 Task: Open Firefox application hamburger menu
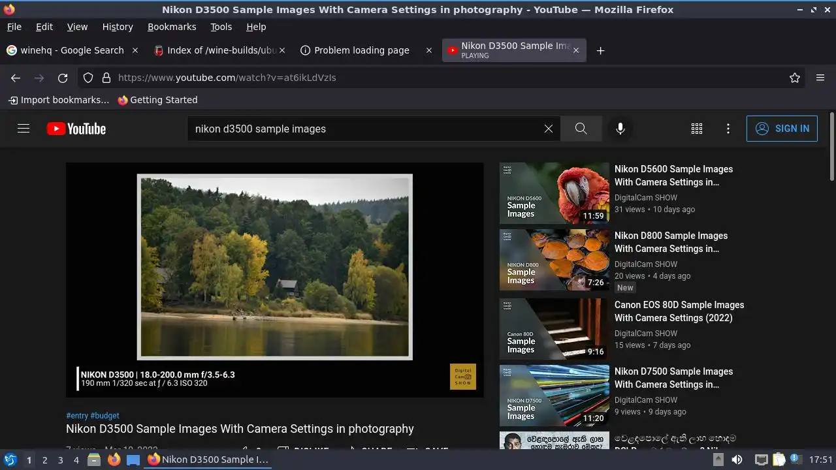tap(820, 78)
